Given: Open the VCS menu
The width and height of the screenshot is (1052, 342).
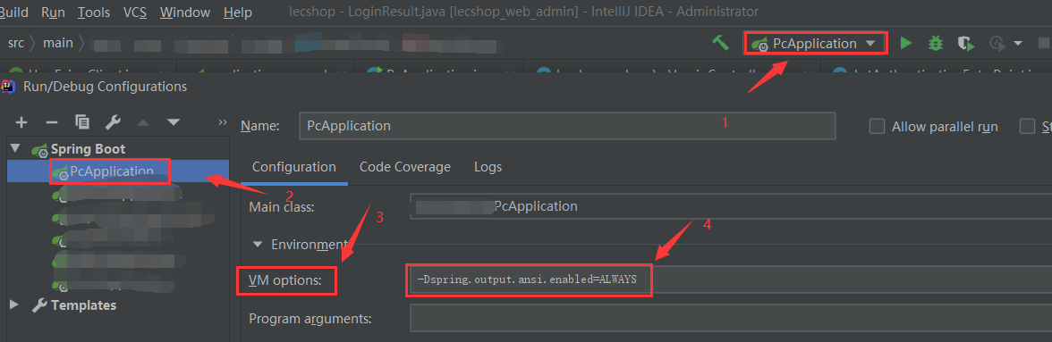Looking at the screenshot, I should (136, 12).
